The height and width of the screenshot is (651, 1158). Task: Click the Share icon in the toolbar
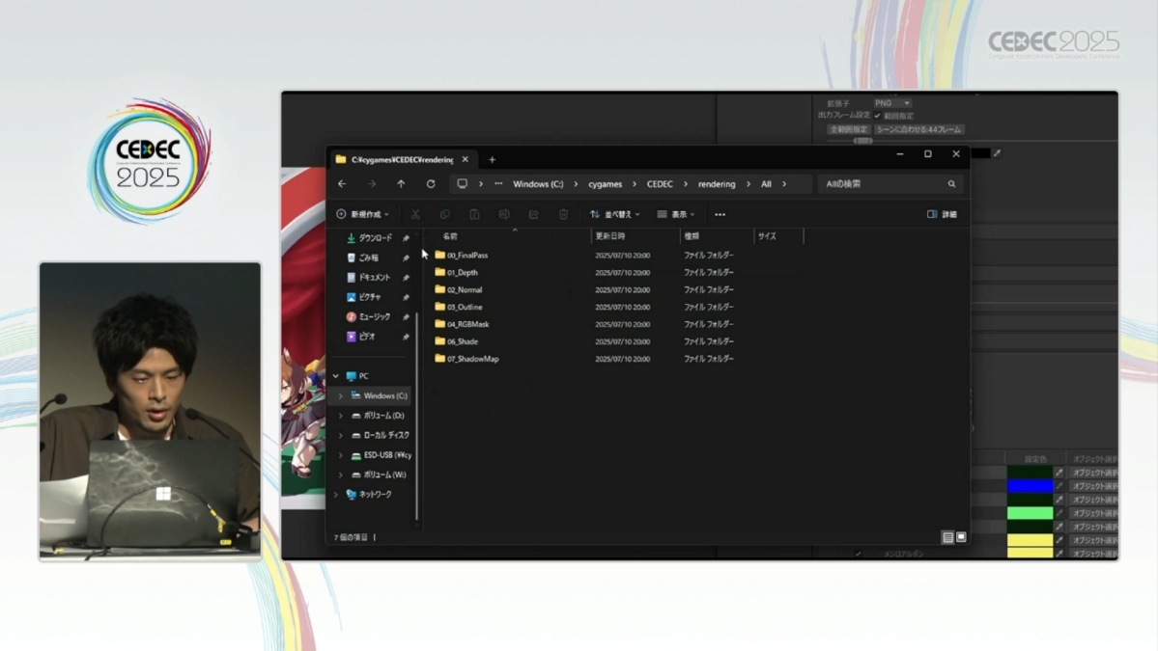tap(533, 214)
